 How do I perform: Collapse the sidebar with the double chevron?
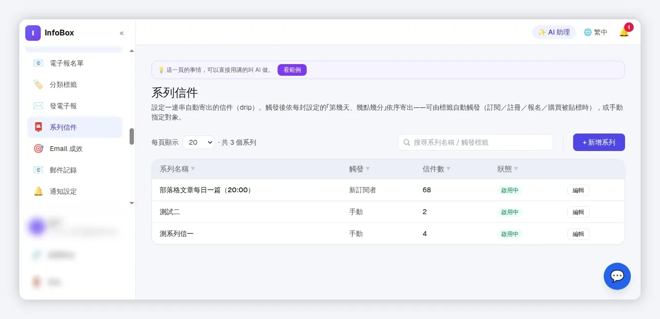(x=122, y=33)
